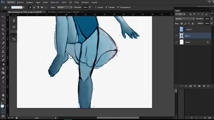This screenshot has height=120, width=214.
Task: Select the Path Selection tool
Action: [x=3, y=86]
